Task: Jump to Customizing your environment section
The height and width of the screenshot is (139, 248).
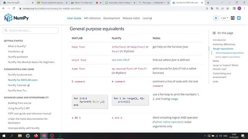Action: [x=222, y=75]
